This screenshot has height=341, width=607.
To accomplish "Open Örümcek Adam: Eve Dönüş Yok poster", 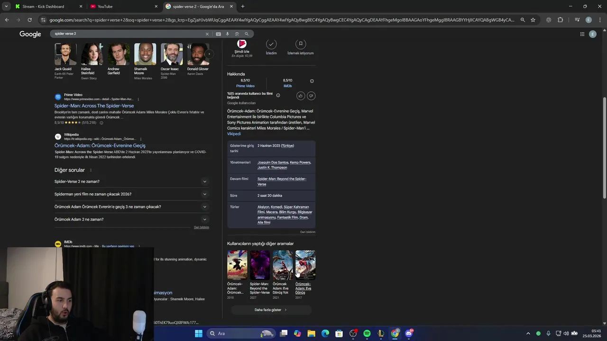I will 283,265.
